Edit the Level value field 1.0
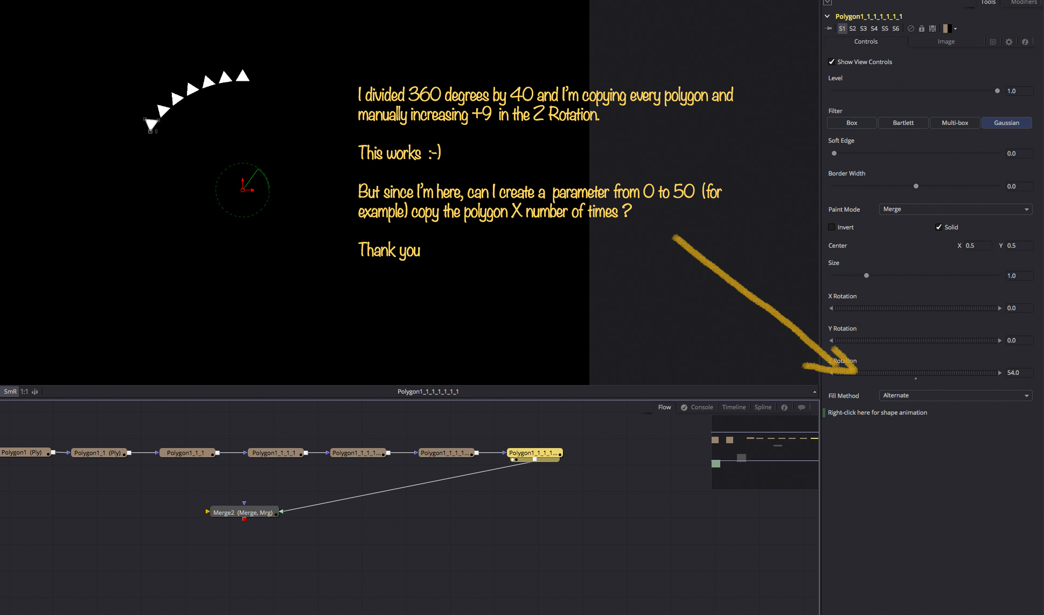This screenshot has width=1044, height=615. pos(1019,91)
